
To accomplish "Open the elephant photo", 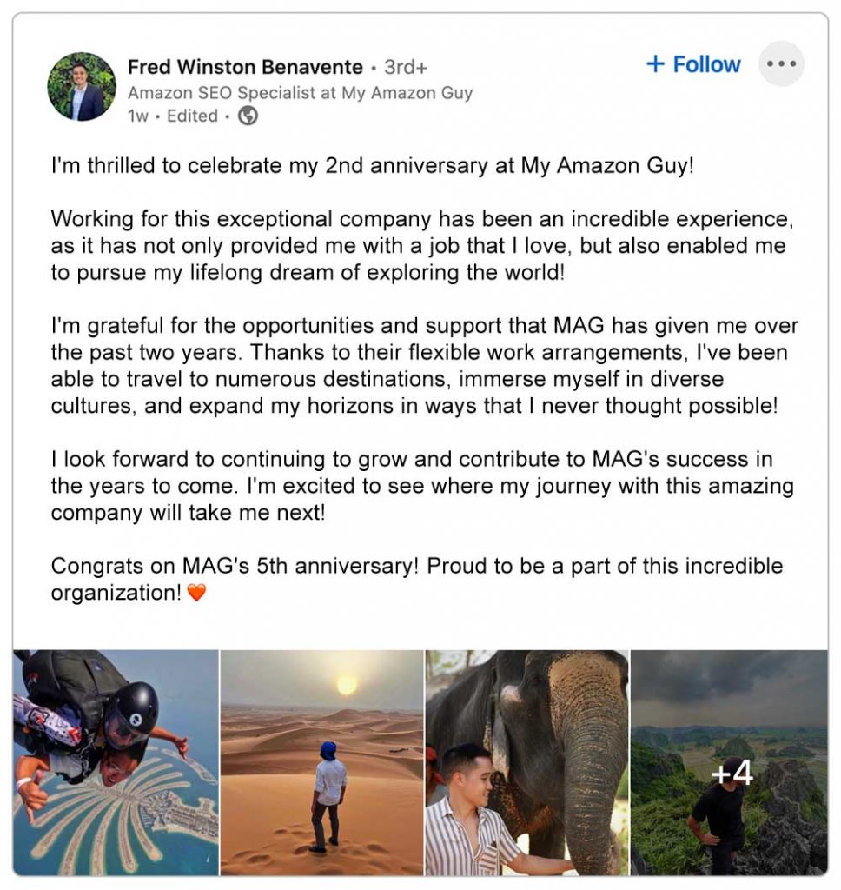I will [x=526, y=762].
